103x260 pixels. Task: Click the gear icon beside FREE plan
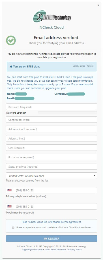coord(11,67)
